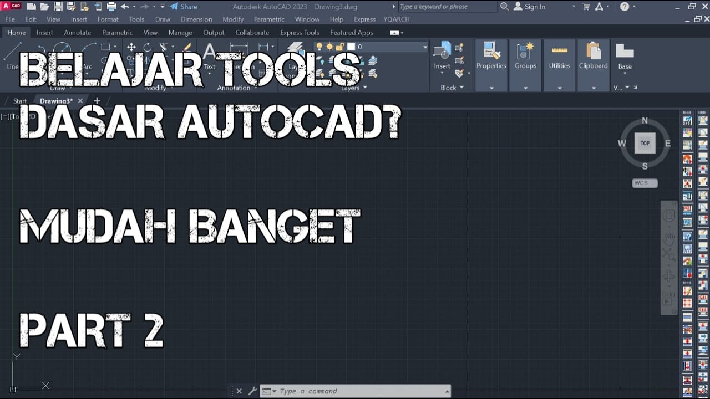The width and height of the screenshot is (710, 399).
Task: Open the Dimension menu
Action: tap(196, 19)
